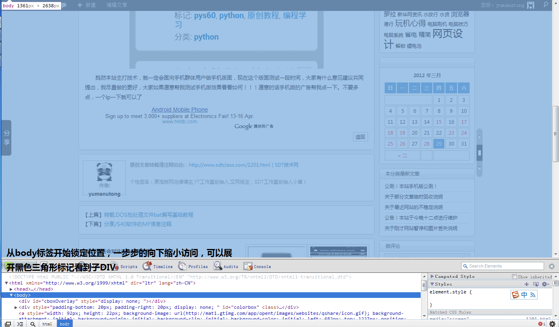
Task: Click the comments bubble icon in the admin bar
Action: coord(64,5)
